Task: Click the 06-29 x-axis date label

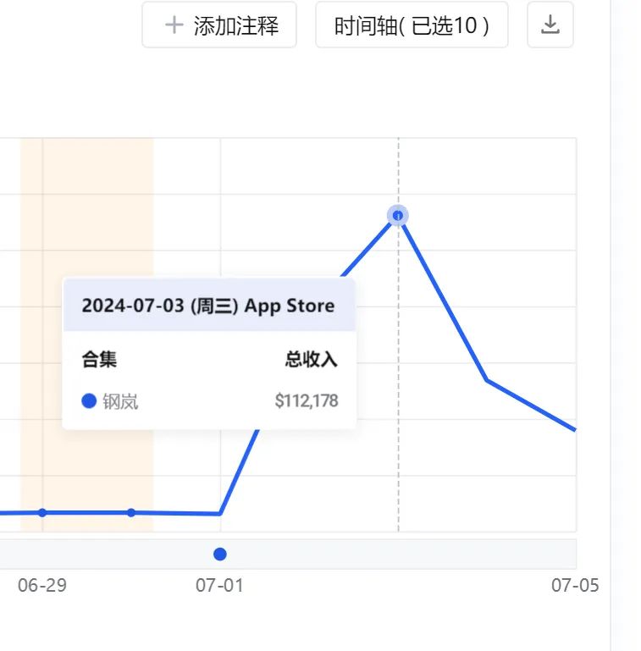Action: pos(41,585)
